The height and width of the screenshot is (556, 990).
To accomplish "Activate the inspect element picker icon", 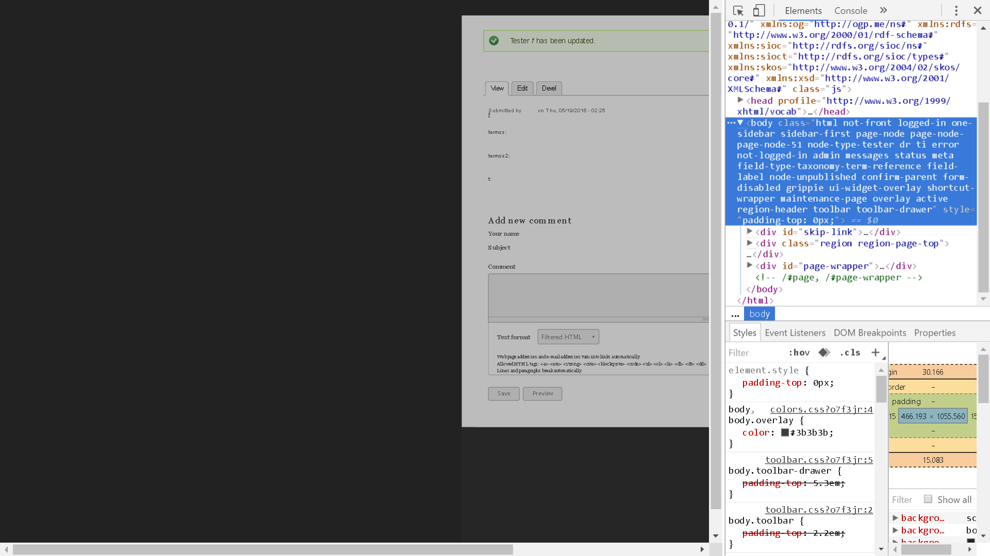I will (738, 11).
